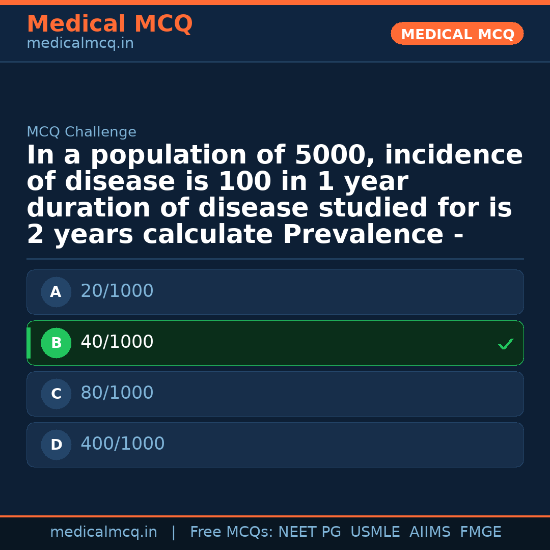
Task: Open the medicalmcq.in link in the footer
Action: [103, 532]
